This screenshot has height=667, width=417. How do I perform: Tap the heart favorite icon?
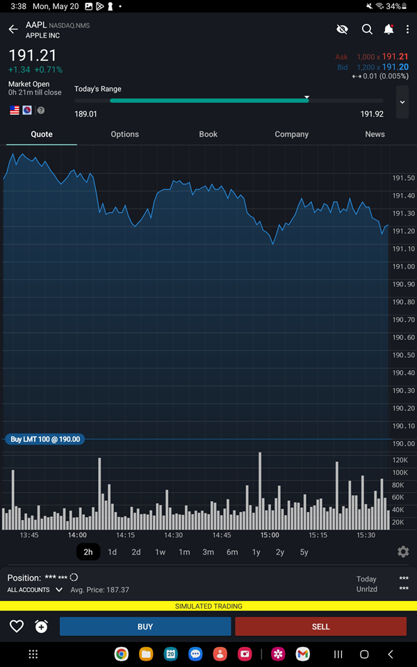pyautogui.click(x=17, y=626)
